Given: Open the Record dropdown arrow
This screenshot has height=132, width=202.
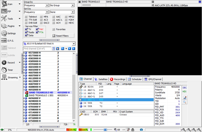Looking at the screenshot, I should point(20,63).
